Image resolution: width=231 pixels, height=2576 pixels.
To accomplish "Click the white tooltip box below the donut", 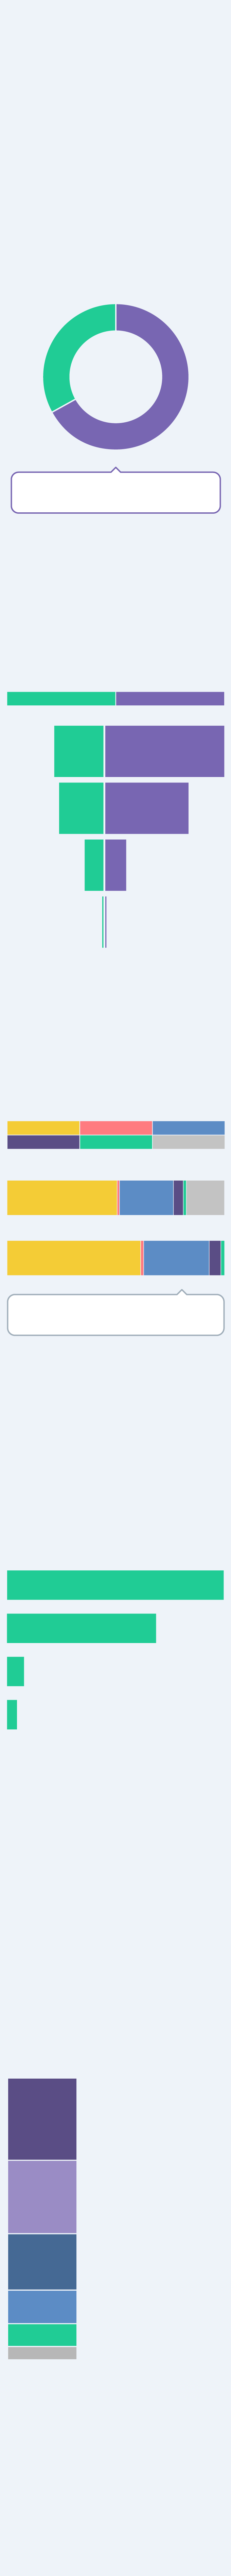I will coord(115,492).
